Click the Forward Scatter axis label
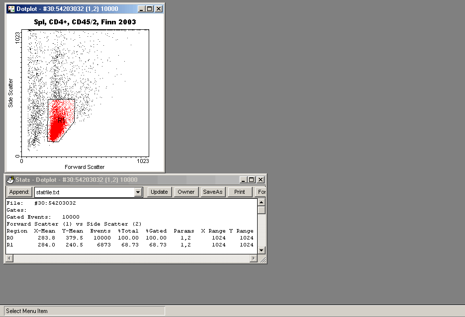This screenshot has height=317, width=465. coord(85,167)
